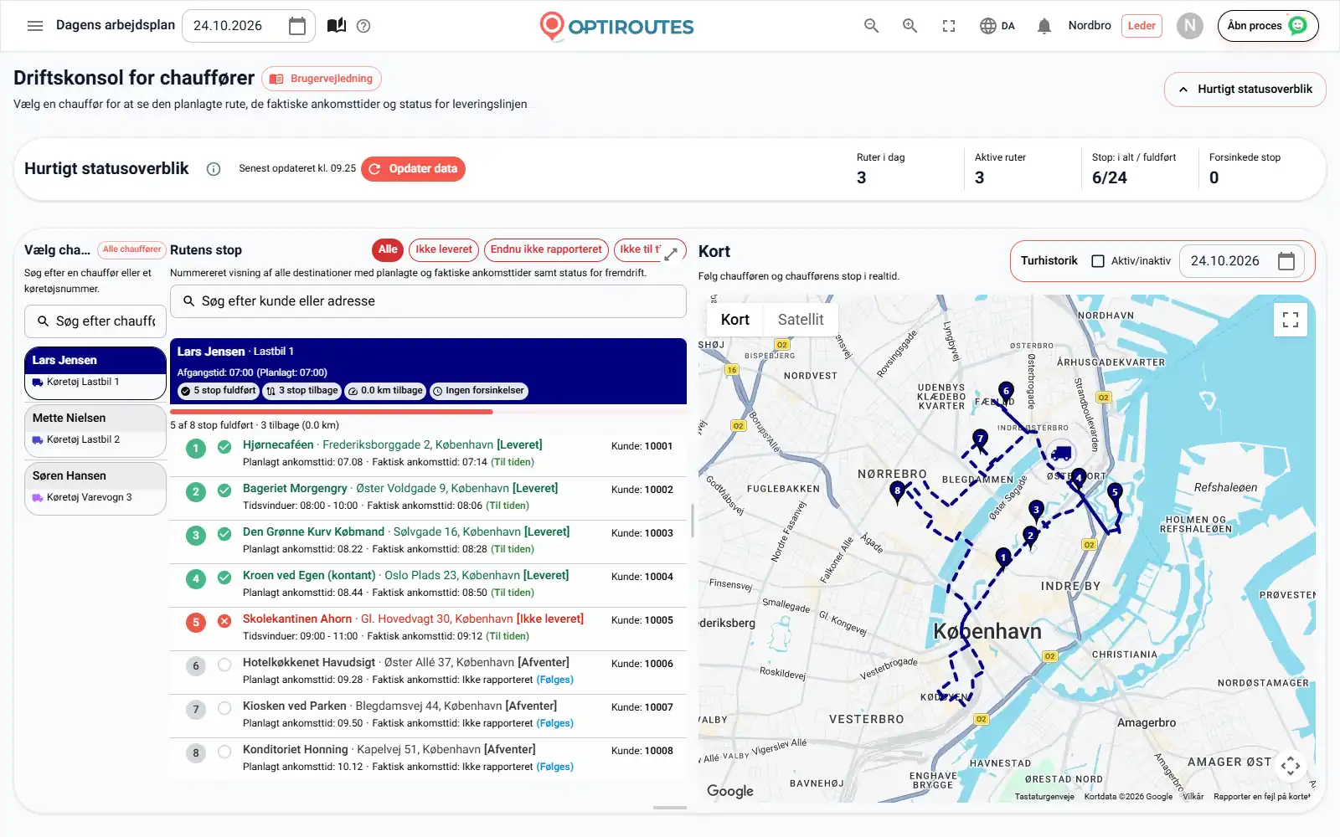Expand the Rutens stop panel
This screenshot has height=837, width=1340.
coord(671,253)
